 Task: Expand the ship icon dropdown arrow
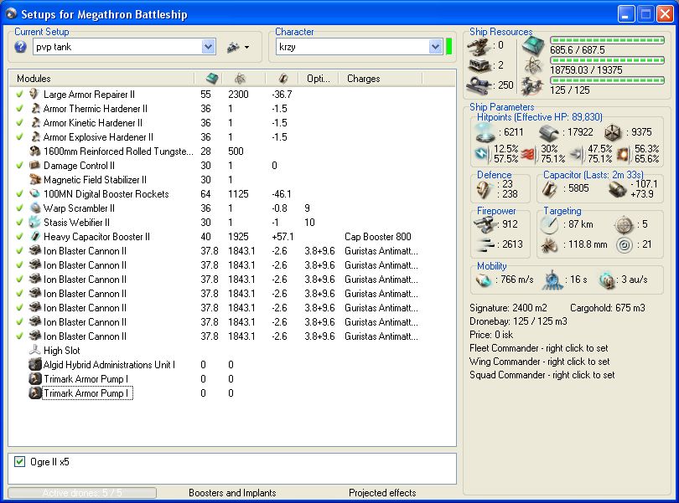(247, 48)
